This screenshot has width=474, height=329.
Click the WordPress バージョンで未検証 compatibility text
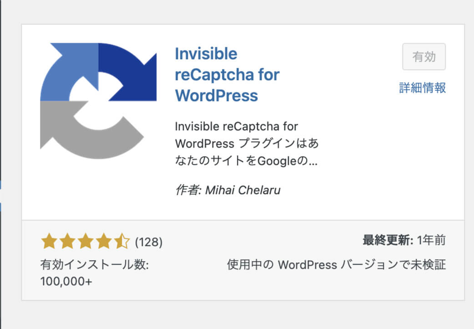[337, 265]
